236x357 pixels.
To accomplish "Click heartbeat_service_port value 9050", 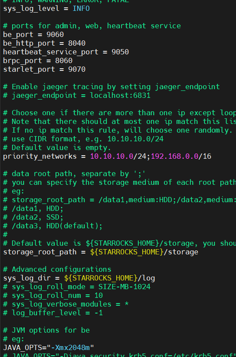I will click(120, 52).
